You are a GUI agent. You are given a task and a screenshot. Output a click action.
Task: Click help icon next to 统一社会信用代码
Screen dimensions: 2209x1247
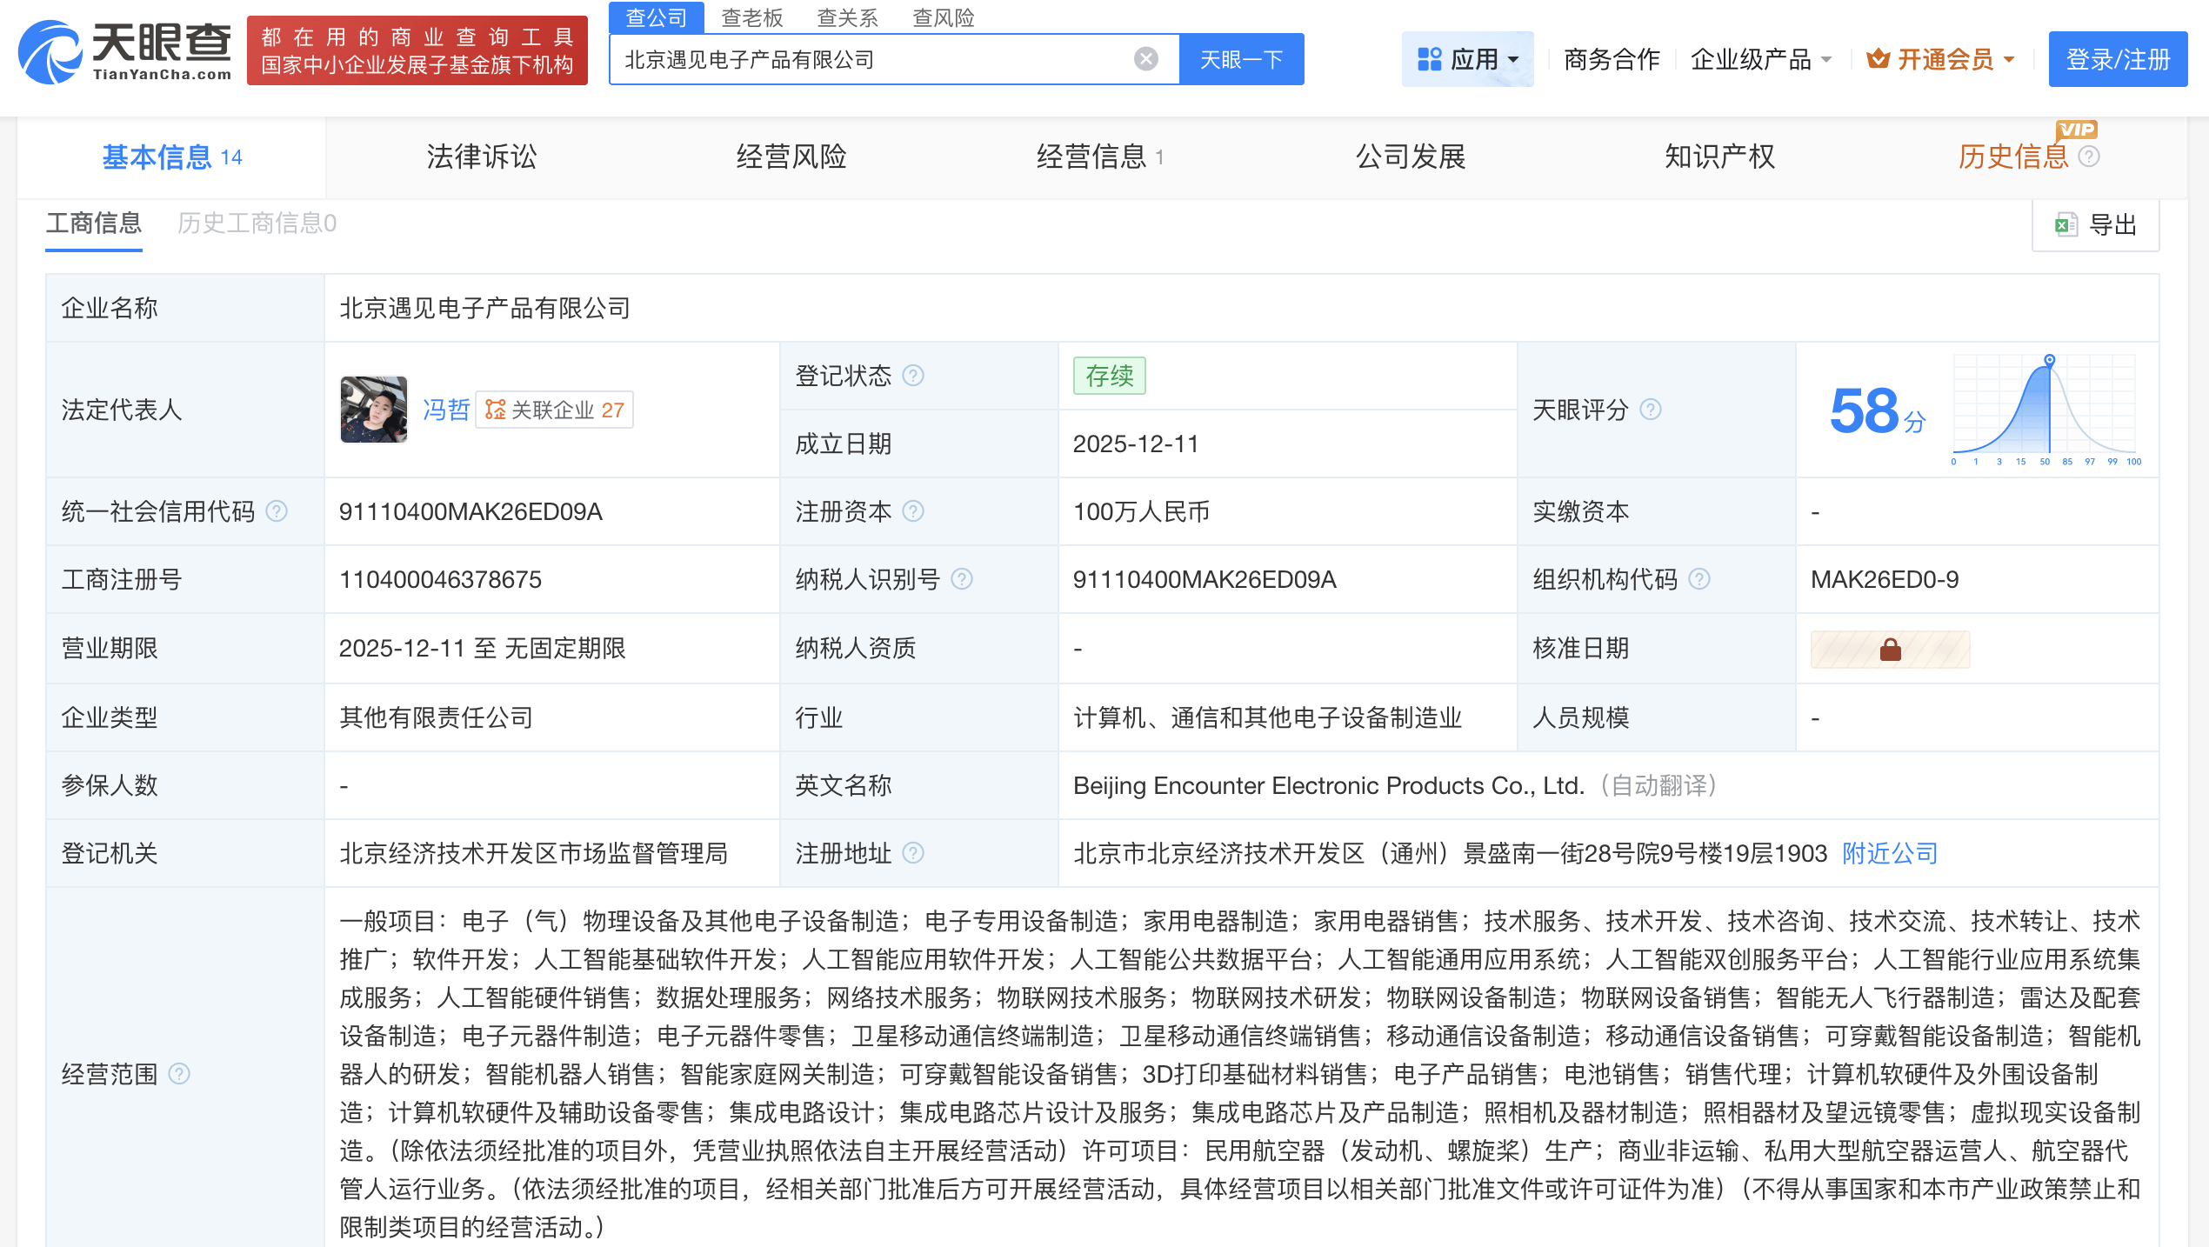(x=277, y=511)
